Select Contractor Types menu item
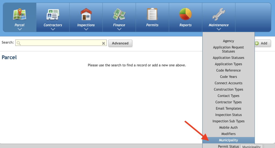 228,102
